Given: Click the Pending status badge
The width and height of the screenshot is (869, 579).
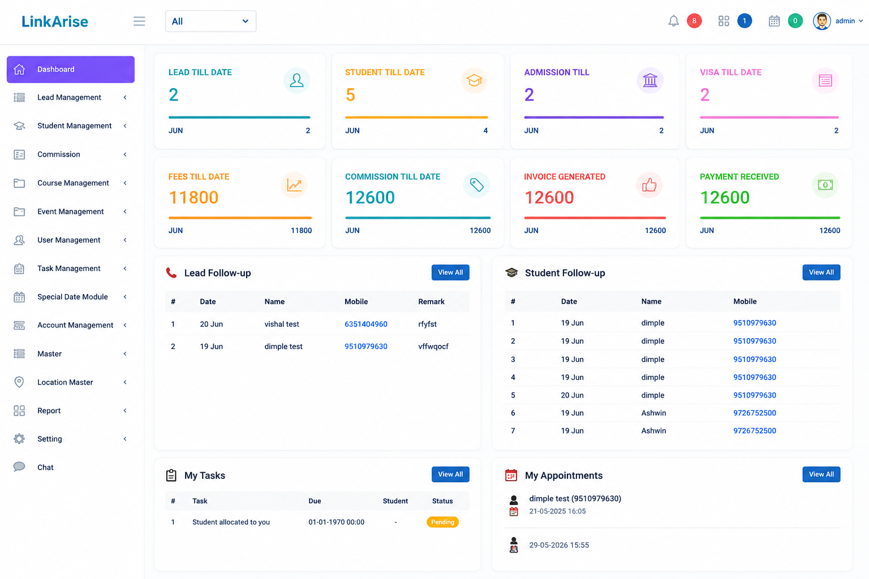Looking at the screenshot, I should [442, 522].
